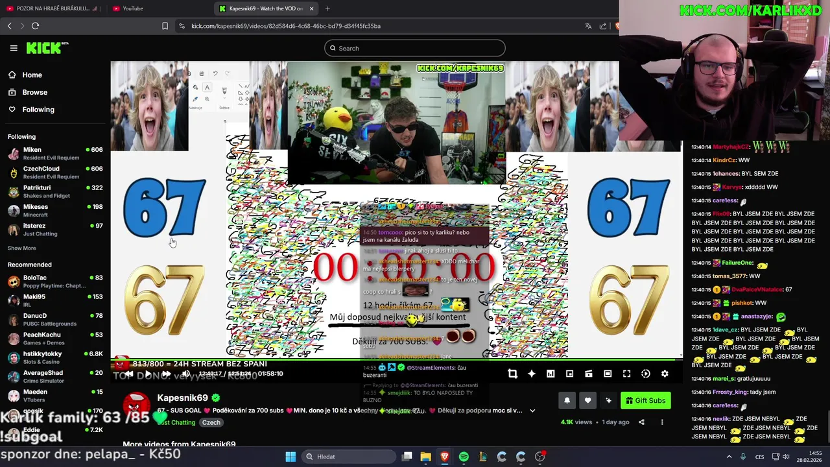Click the subscribe sparkle button
The width and height of the screenshot is (830, 467).
608,400
